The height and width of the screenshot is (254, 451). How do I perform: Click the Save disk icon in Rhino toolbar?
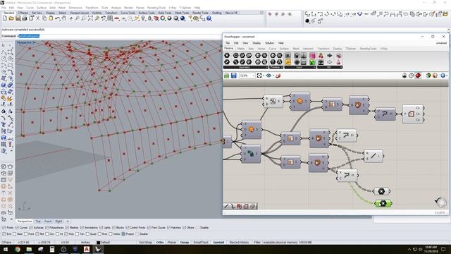click(x=18, y=18)
